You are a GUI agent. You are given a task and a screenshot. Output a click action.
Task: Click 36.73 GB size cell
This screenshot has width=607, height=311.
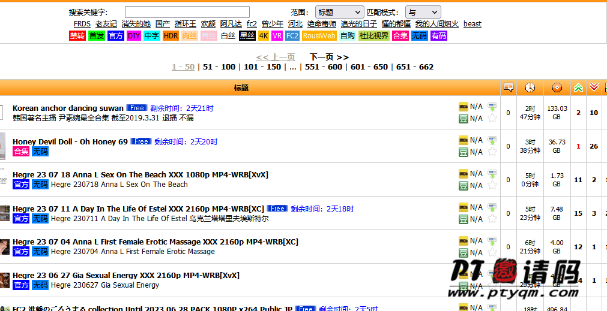click(x=557, y=146)
